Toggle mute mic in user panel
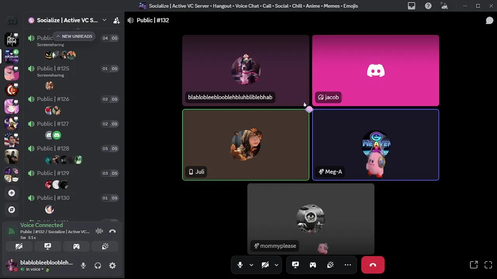The height and width of the screenshot is (279, 497). click(x=83, y=265)
